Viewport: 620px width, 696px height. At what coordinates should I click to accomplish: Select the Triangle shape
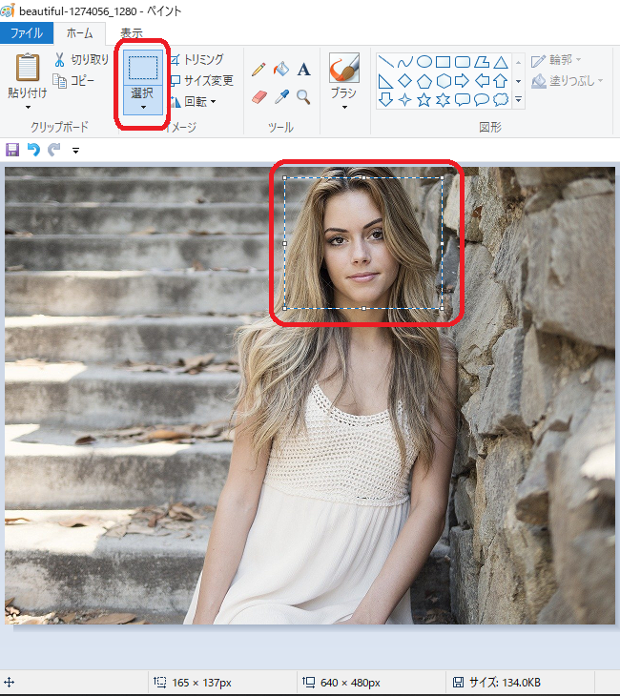[501, 62]
